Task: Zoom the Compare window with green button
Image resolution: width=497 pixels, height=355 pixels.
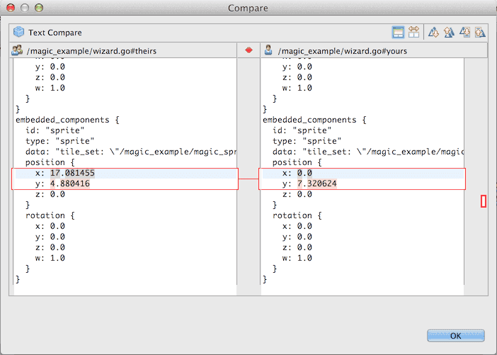Action: (39, 8)
